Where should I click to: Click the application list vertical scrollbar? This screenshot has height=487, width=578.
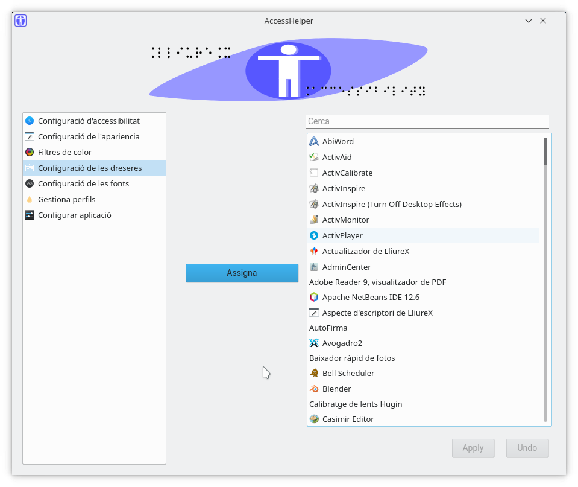[545, 279]
